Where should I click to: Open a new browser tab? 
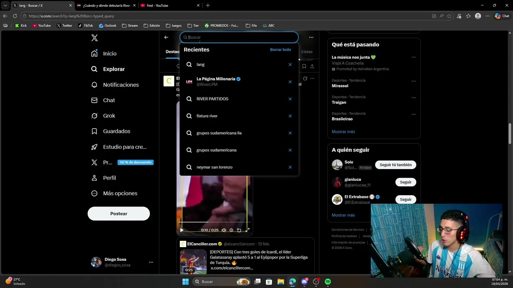[x=208, y=6]
